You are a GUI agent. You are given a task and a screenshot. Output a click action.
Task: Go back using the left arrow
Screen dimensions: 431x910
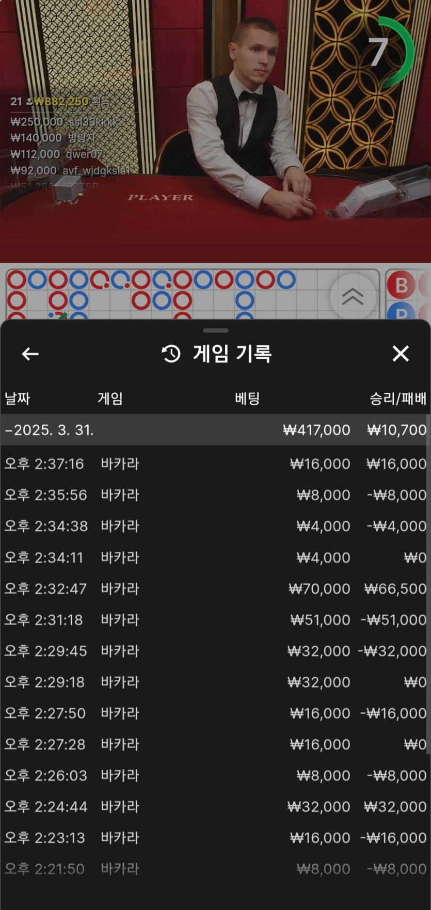click(30, 354)
